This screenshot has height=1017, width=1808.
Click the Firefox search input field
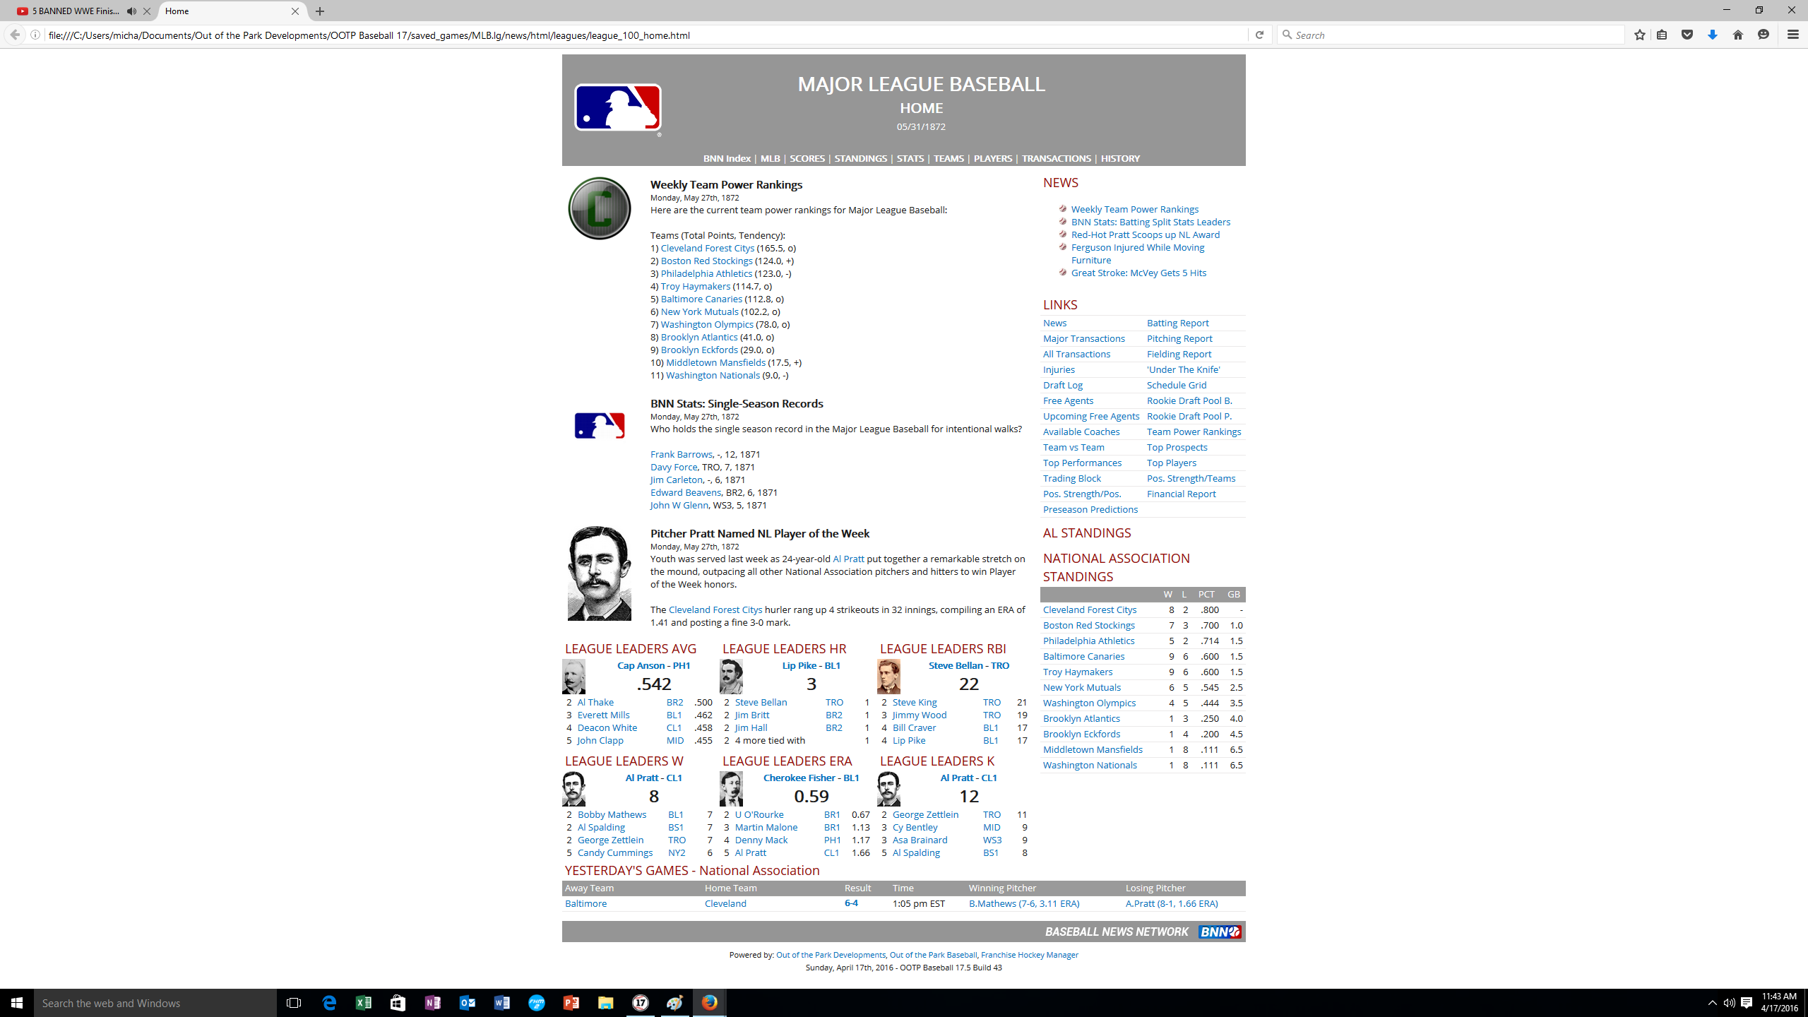1455,35
